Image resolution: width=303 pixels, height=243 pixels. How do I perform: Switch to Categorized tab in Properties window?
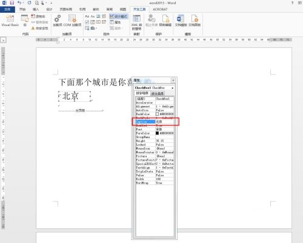point(158,93)
